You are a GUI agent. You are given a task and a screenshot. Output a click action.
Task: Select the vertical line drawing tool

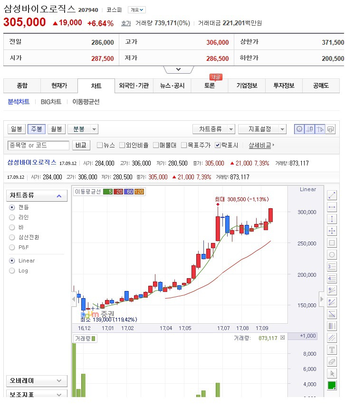click(x=332, y=219)
